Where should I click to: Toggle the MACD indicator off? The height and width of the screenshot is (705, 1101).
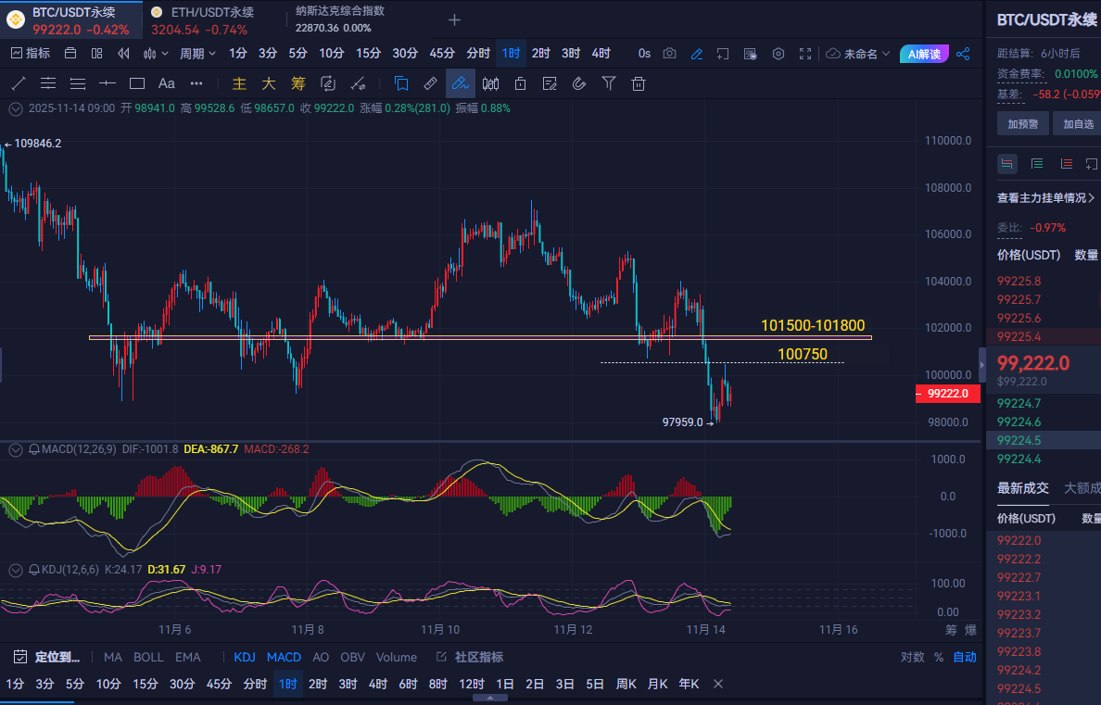(284, 657)
